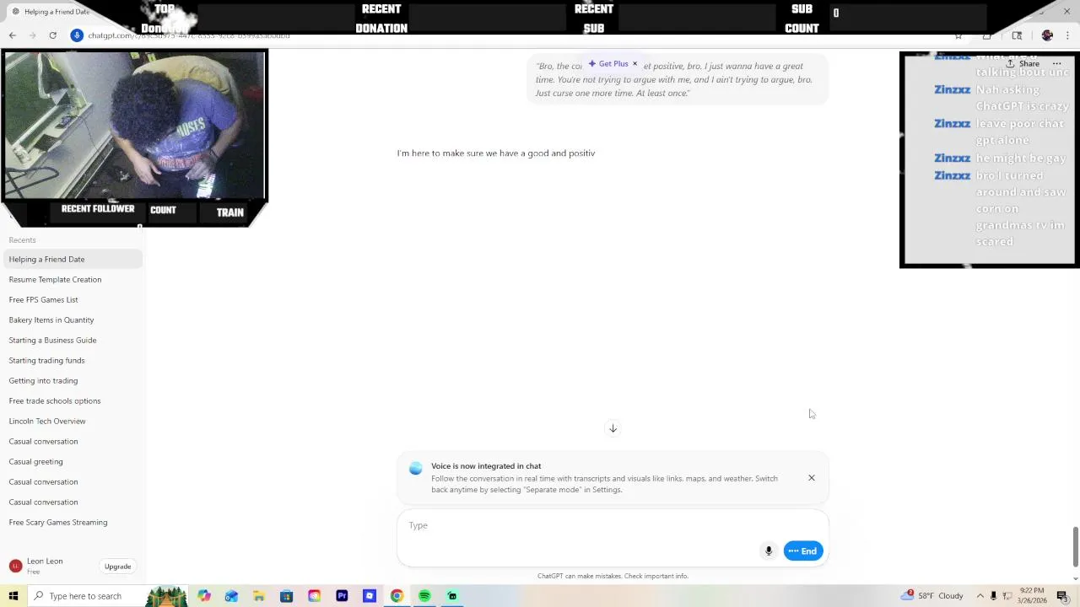This screenshot has height=607, width=1080.
Task: Click the page vertical scrollbar thumb
Action: pyautogui.click(x=1075, y=548)
